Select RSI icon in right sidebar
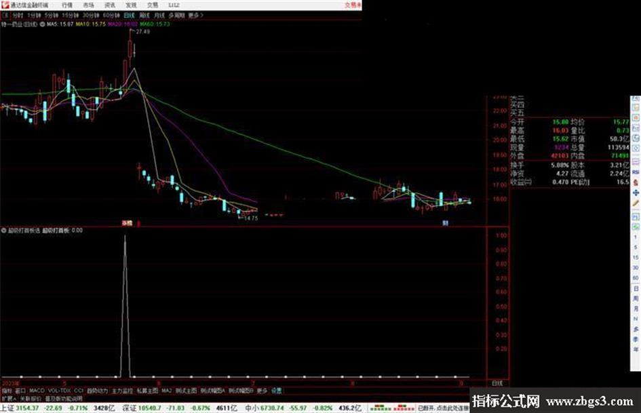Viewport: 641px width, 413px height. (636, 172)
